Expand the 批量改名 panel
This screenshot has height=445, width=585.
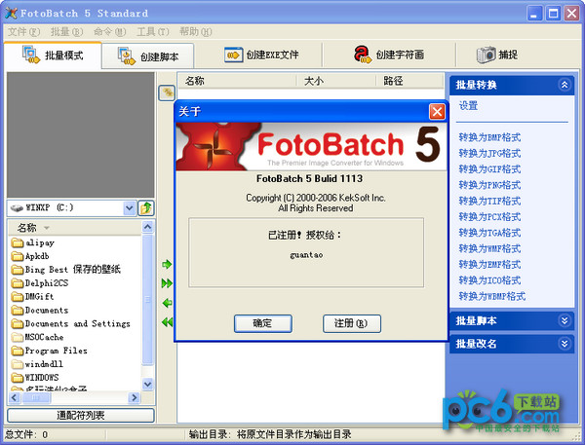point(564,343)
